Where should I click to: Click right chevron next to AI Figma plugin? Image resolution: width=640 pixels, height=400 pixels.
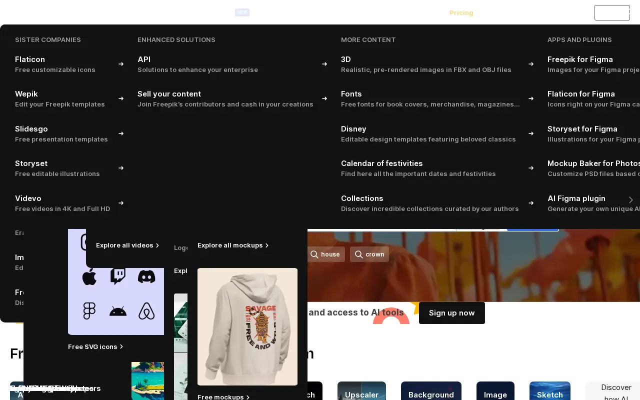[x=631, y=200]
